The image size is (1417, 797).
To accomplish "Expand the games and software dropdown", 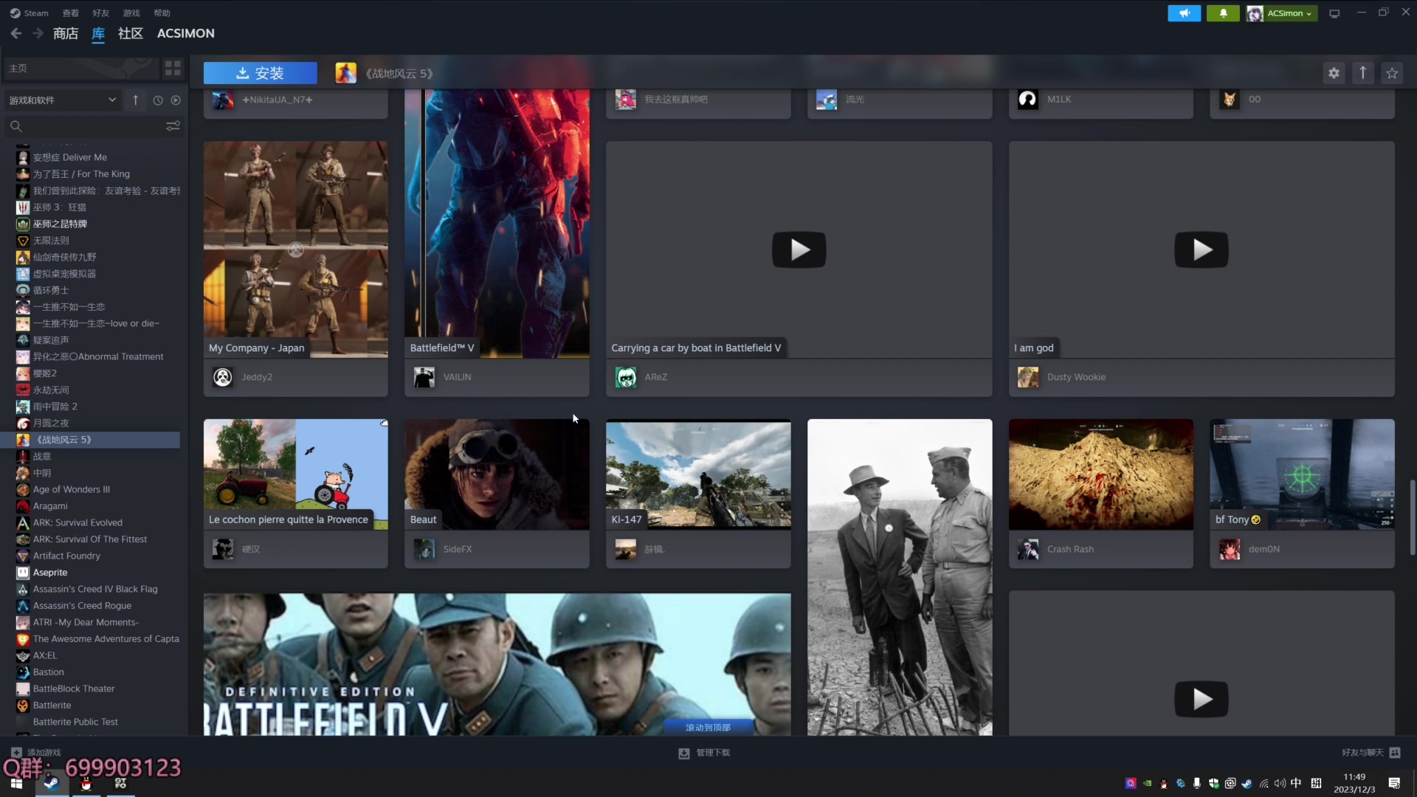I will [62, 100].
